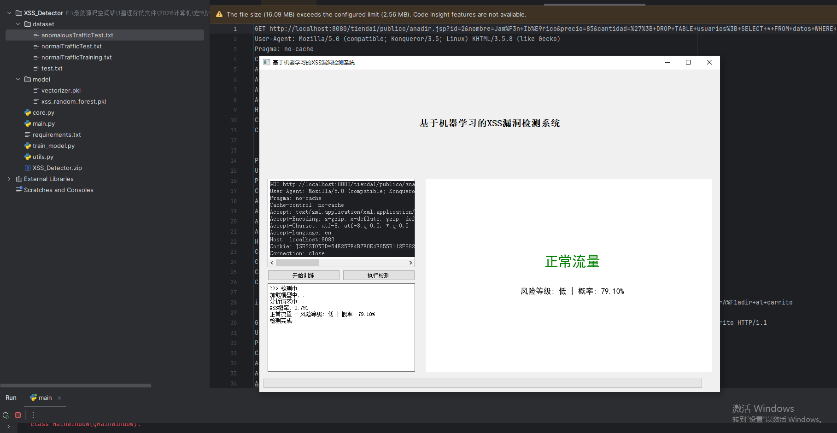Viewport: 837px width, 433px height.
Task: Click the request box scroll-right arrow
Action: pos(411,263)
